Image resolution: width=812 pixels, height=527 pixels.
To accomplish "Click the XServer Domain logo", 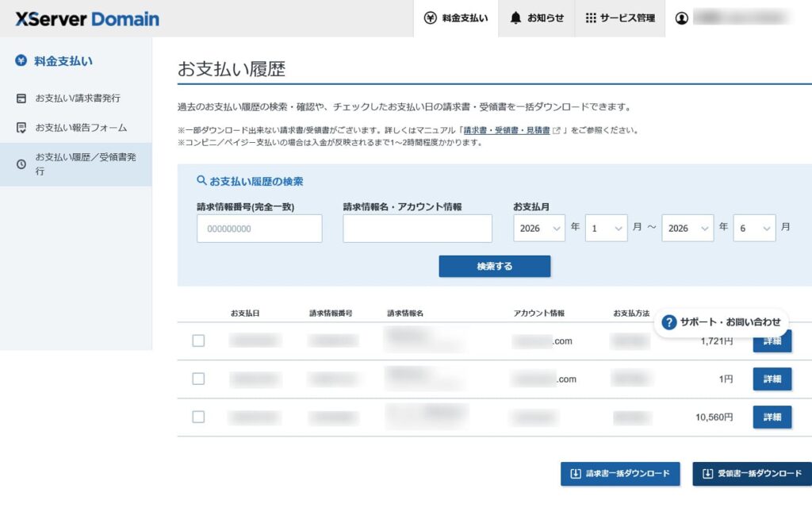I will pos(87,19).
